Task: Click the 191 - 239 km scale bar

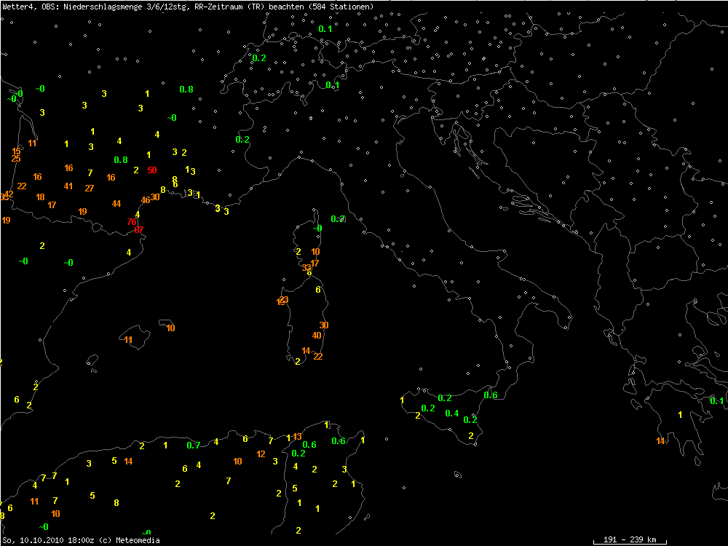Action: click(x=630, y=539)
